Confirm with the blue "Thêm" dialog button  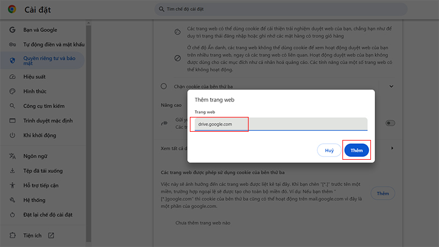[x=356, y=150]
